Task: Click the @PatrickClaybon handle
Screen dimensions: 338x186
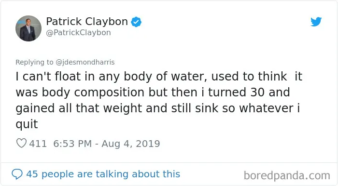Action: tap(78, 33)
